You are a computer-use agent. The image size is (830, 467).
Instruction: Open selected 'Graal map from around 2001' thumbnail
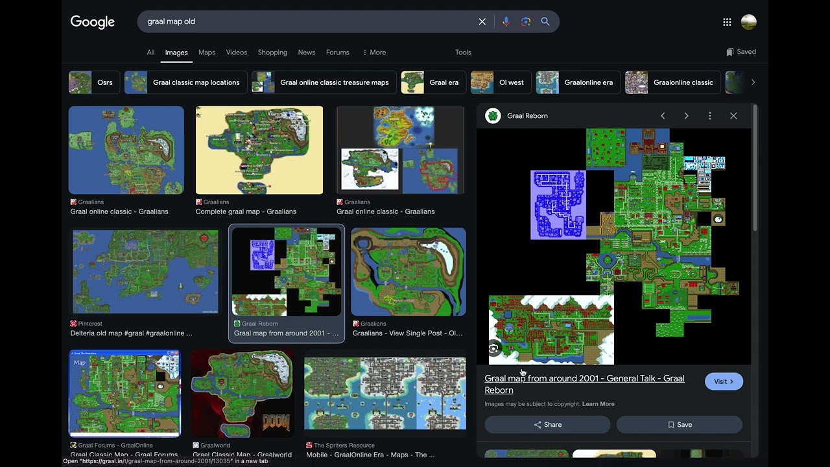[x=287, y=272]
